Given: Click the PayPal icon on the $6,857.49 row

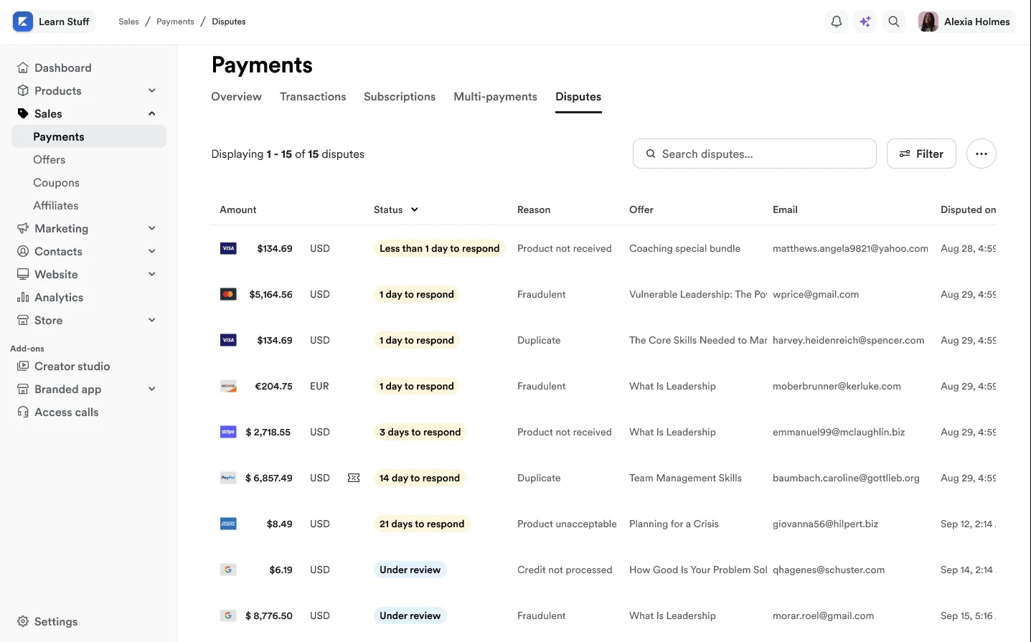Looking at the screenshot, I should point(227,477).
